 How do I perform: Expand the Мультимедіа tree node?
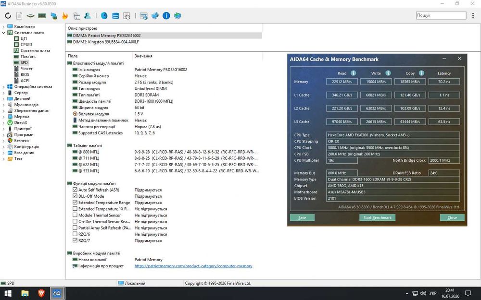click(x=3, y=105)
